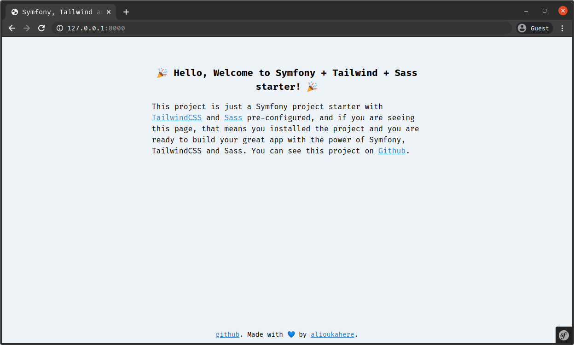
Task: Reload the page
Action: [x=41, y=28]
